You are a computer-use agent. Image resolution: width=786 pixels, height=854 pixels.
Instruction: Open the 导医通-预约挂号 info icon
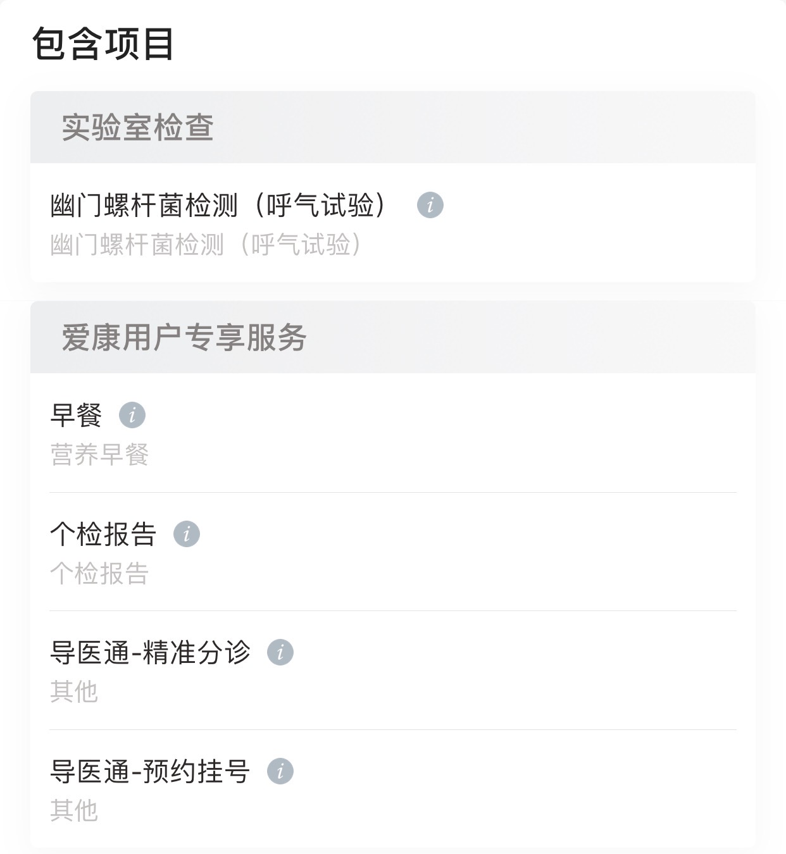pyautogui.click(x=280, y=771)
